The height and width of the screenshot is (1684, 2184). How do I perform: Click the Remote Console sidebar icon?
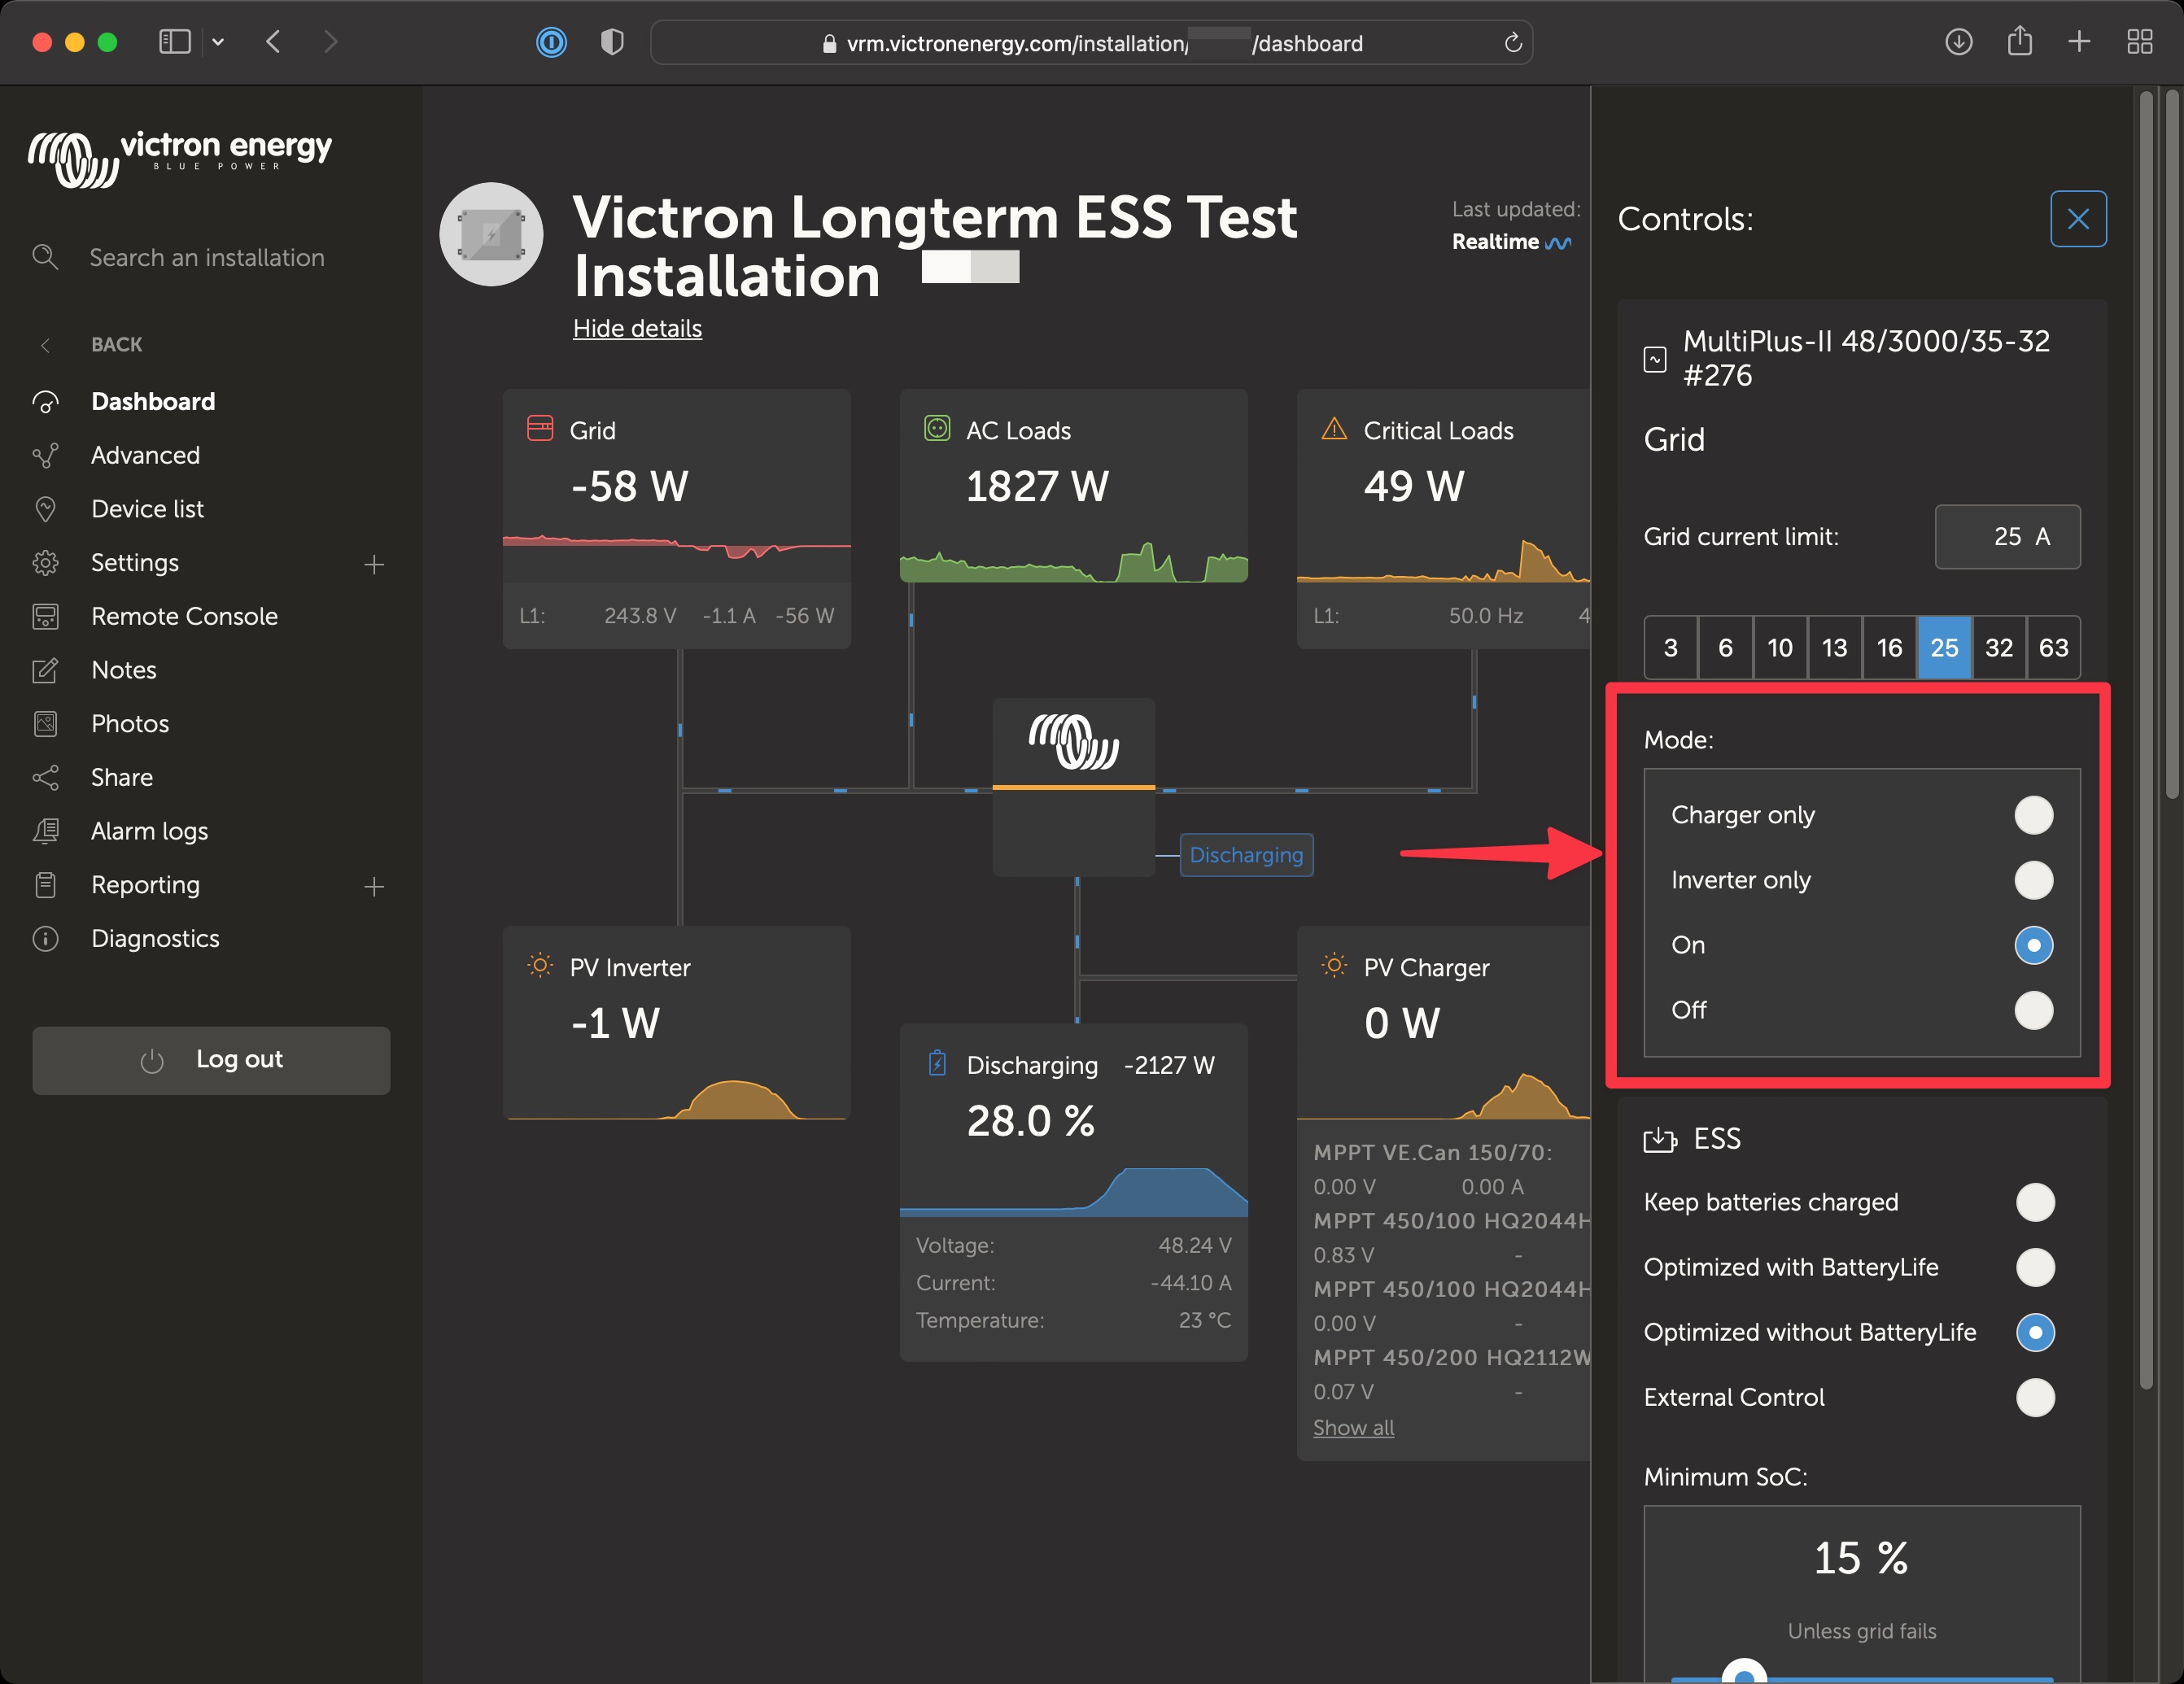point(46,616)
